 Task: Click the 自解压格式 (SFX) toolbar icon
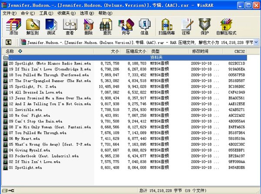[x=226, y=27]
